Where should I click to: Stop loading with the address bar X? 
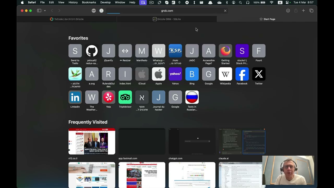[x=225, y=11]
